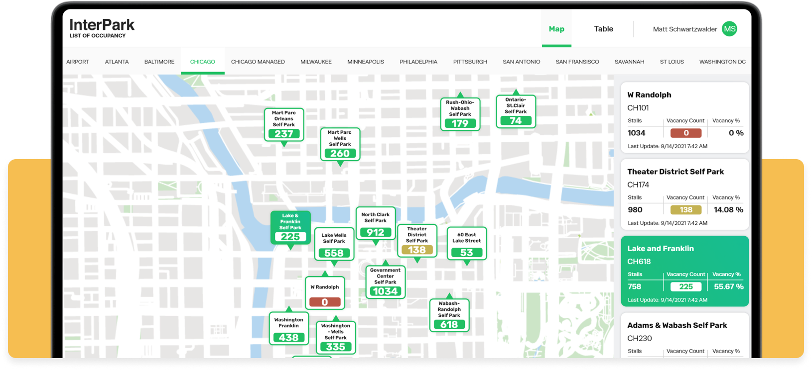812x370 pixels.
Task: Select the Lake & Franklin highlighted marker
Action: pyautogui.click(x=290, y=228)
